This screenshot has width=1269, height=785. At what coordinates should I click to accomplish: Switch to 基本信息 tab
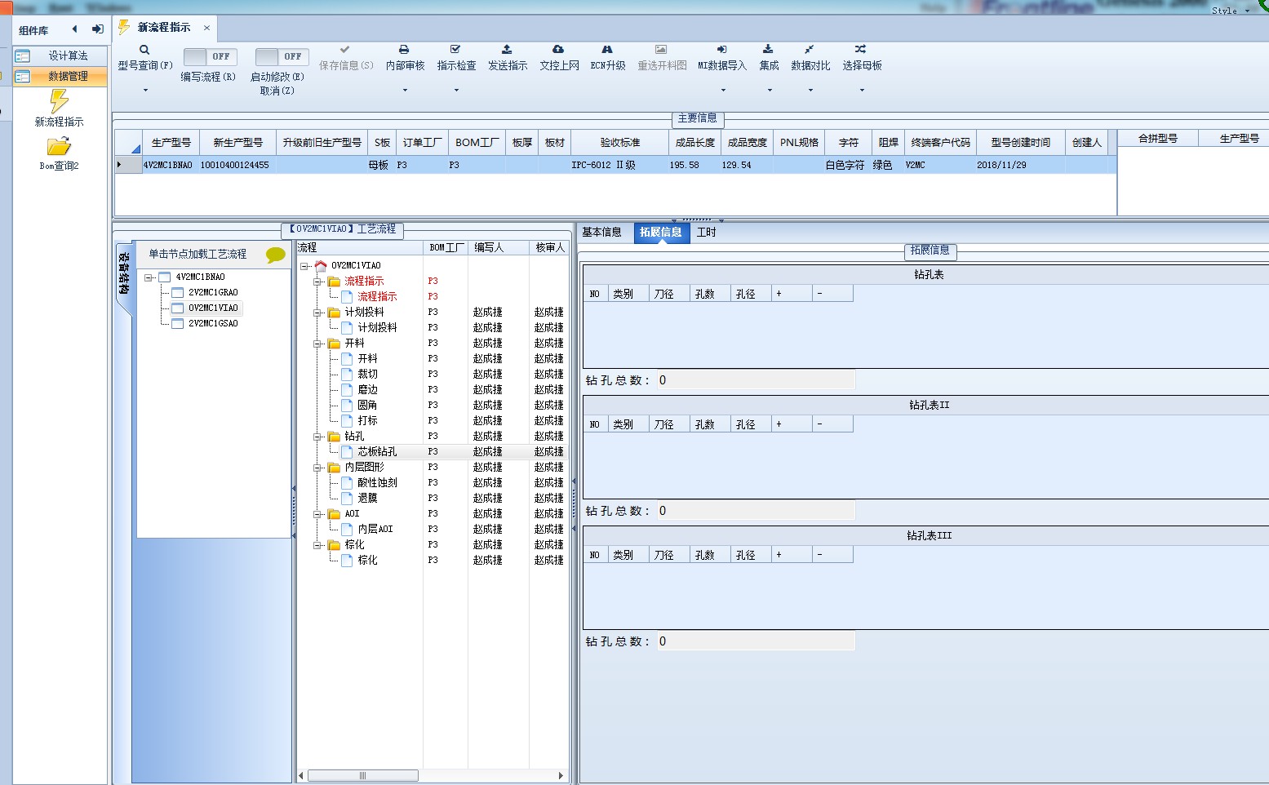(601, 233)
